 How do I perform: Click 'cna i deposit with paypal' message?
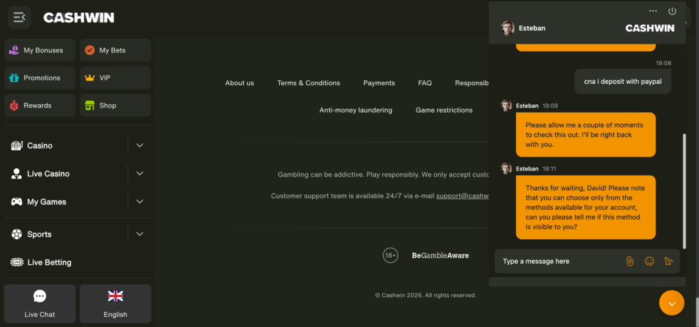[x=623, y=82]
